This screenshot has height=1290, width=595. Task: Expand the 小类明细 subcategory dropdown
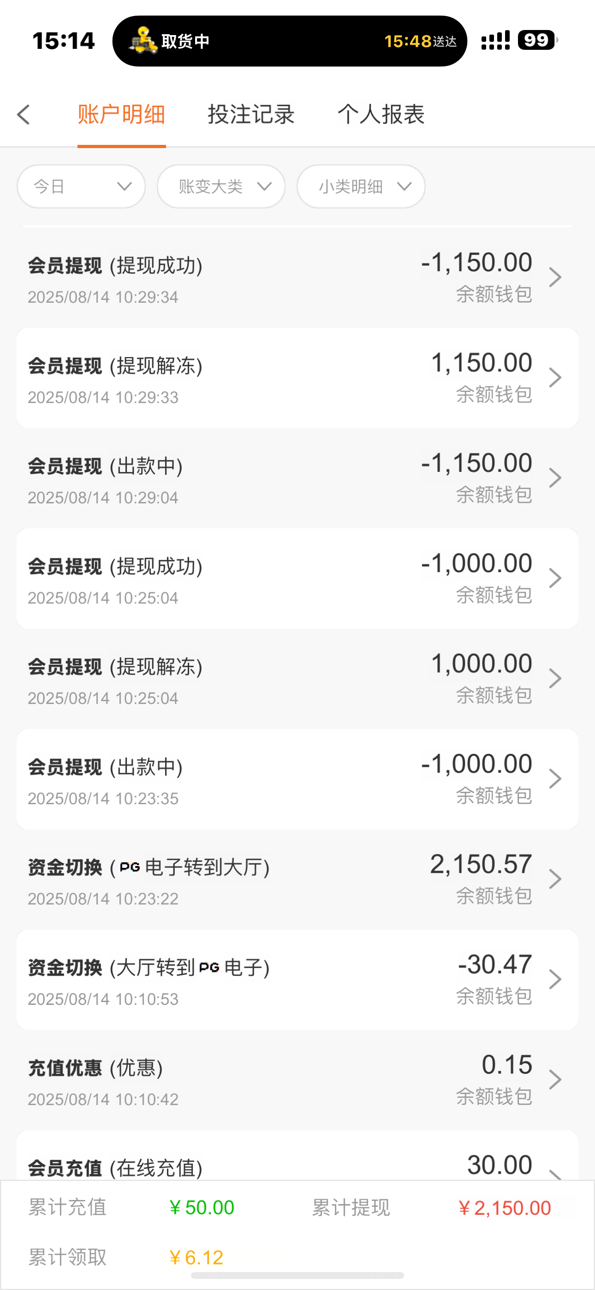[361, 187]
